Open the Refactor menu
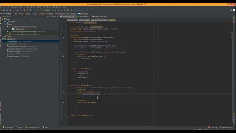Image resolution: width=236 pixels, height=133 pixels. 34,7
